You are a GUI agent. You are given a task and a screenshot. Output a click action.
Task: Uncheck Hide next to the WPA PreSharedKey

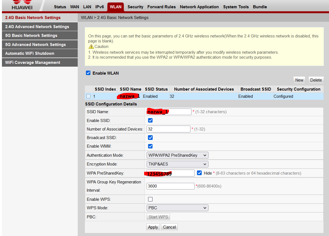(x=199, y=173)
